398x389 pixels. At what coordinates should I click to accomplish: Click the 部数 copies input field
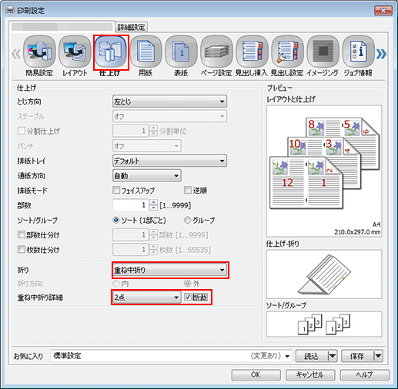pos(131,205)
